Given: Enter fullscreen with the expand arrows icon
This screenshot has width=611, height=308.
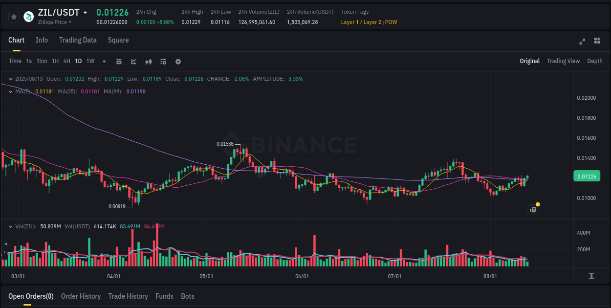Looking at the screenshot, I should click(582, 42).
